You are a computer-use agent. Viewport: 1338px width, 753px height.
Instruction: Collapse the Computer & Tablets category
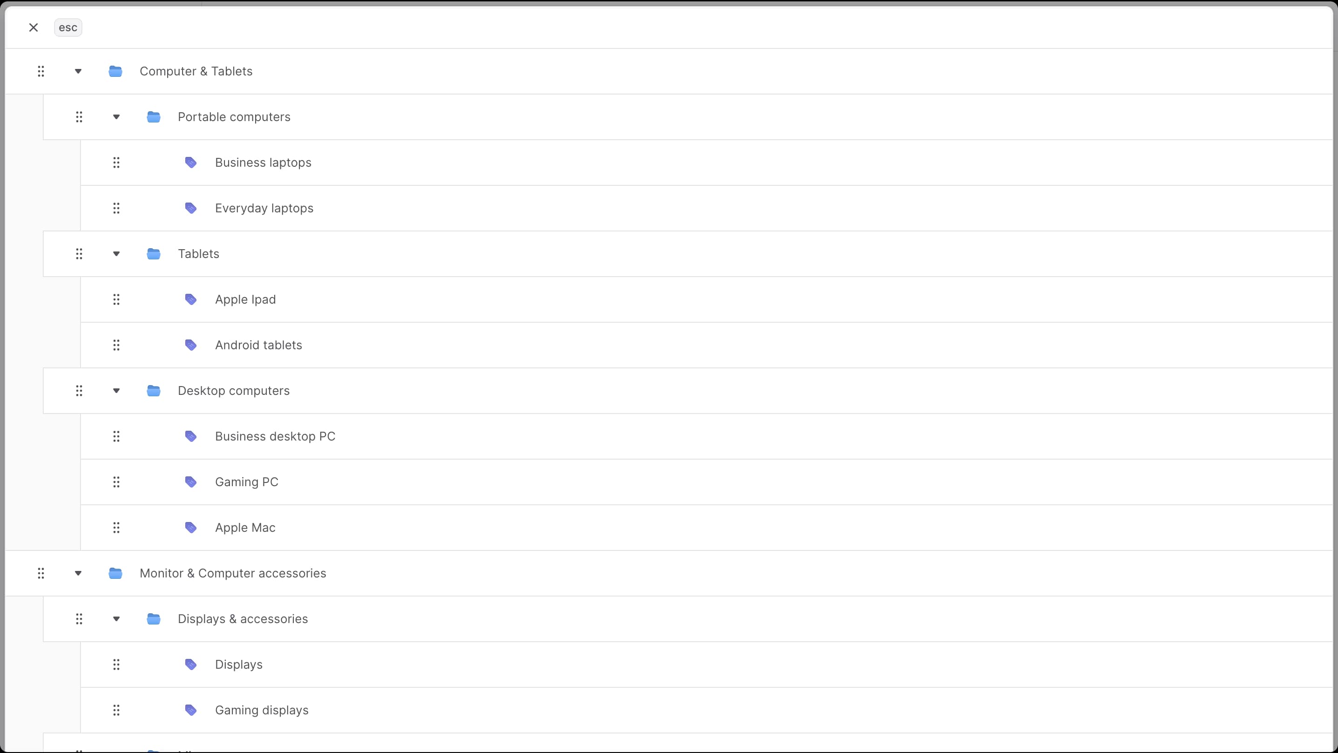click(x=78, y=71)
